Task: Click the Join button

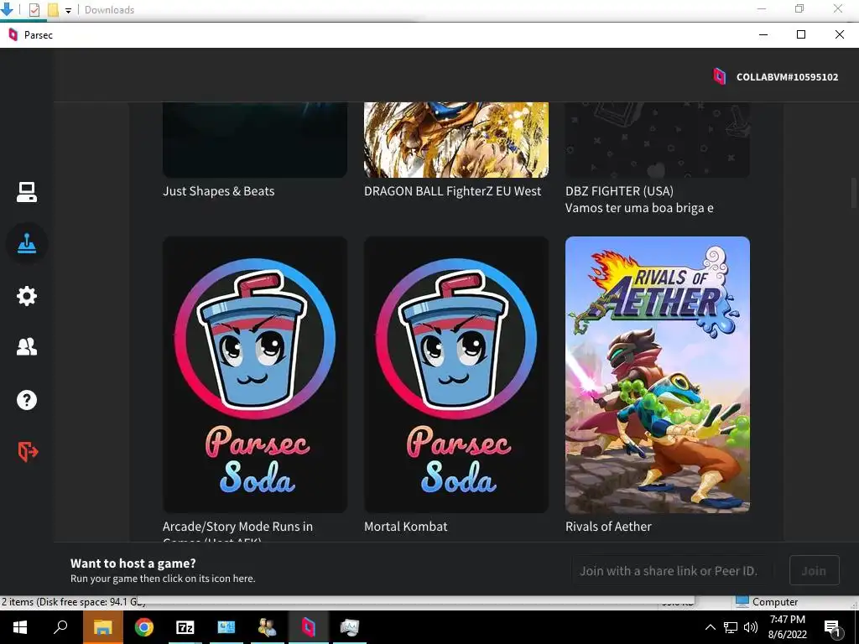Action: (x=814, y=570)
